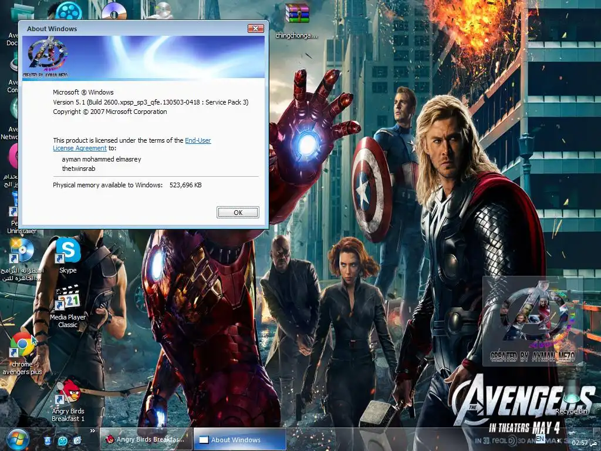Switch to About Windows taskbar button

pos(239,439)
